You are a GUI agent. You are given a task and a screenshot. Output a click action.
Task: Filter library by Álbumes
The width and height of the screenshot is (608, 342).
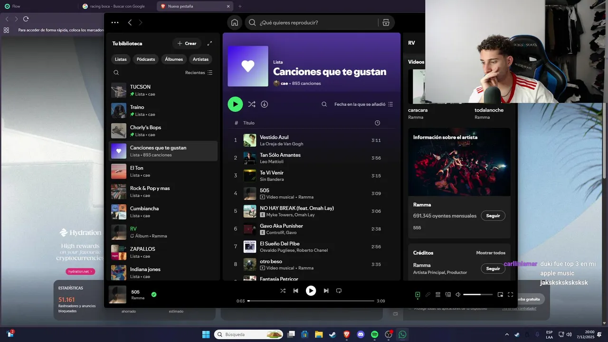(174, 59)
